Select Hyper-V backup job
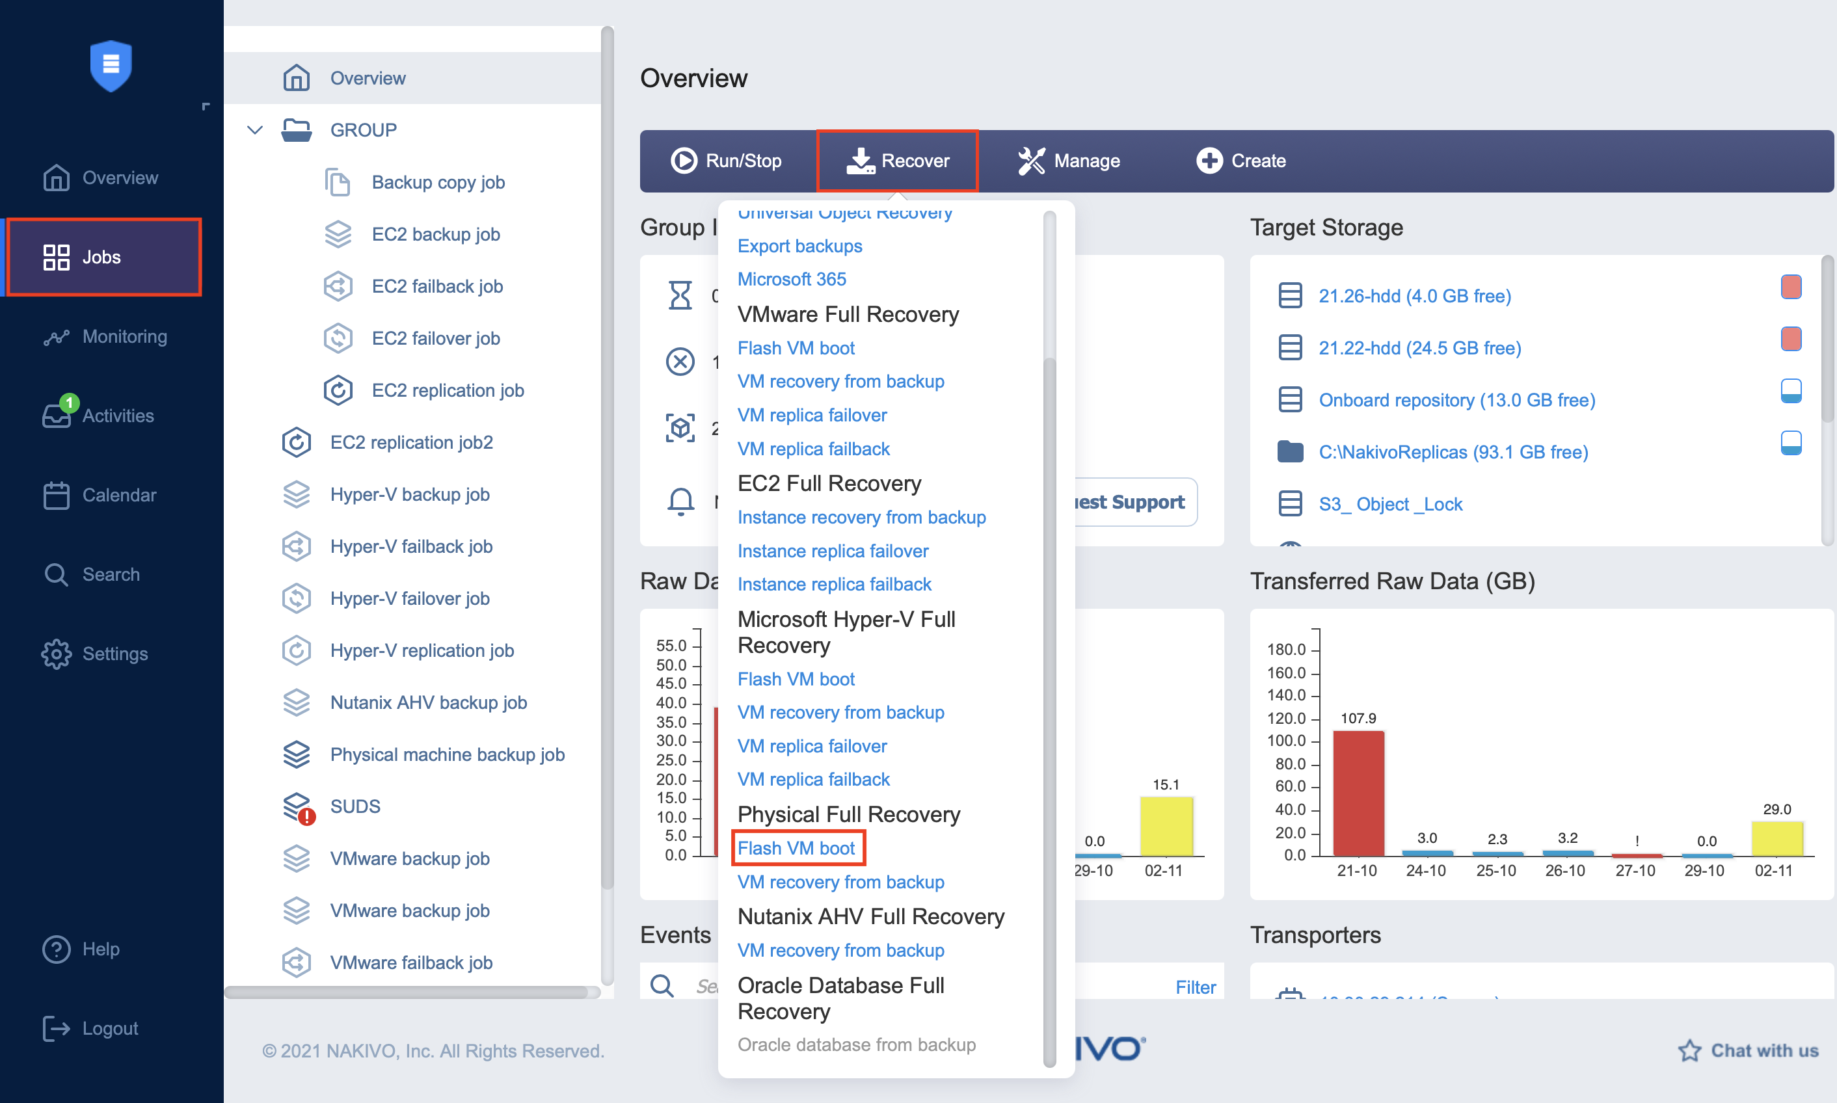This screenshot has height=1103, width=1837. pos(410,494)
